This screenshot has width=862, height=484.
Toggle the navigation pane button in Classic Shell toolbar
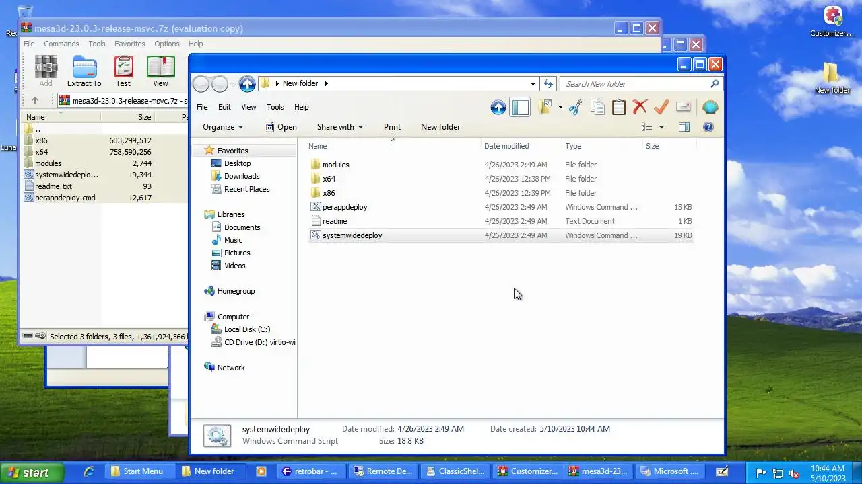520,108
